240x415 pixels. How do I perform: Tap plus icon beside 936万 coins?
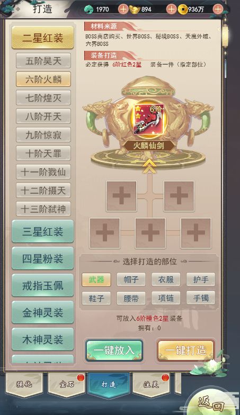[218, 10]
